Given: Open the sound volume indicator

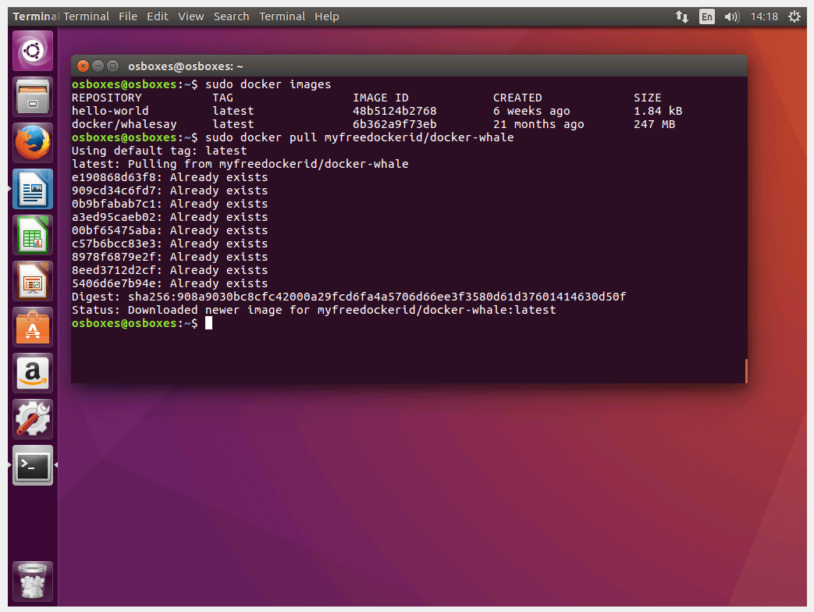Looking at the screenshot, I should (731, 16).
